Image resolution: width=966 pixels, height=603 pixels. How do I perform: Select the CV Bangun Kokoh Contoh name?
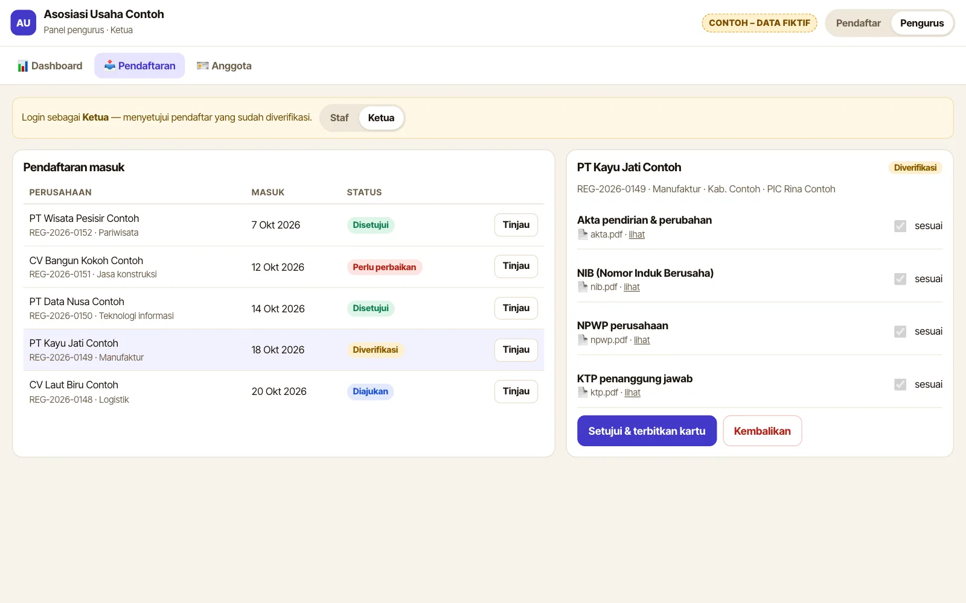tap(86, 260)
